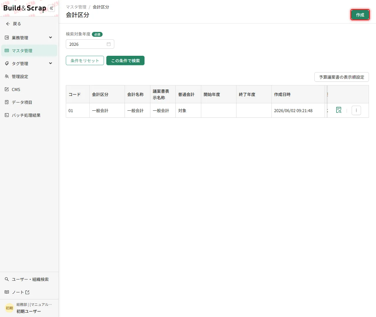
Task: Click the 開始年度 column header
Action: pos(219,94)
